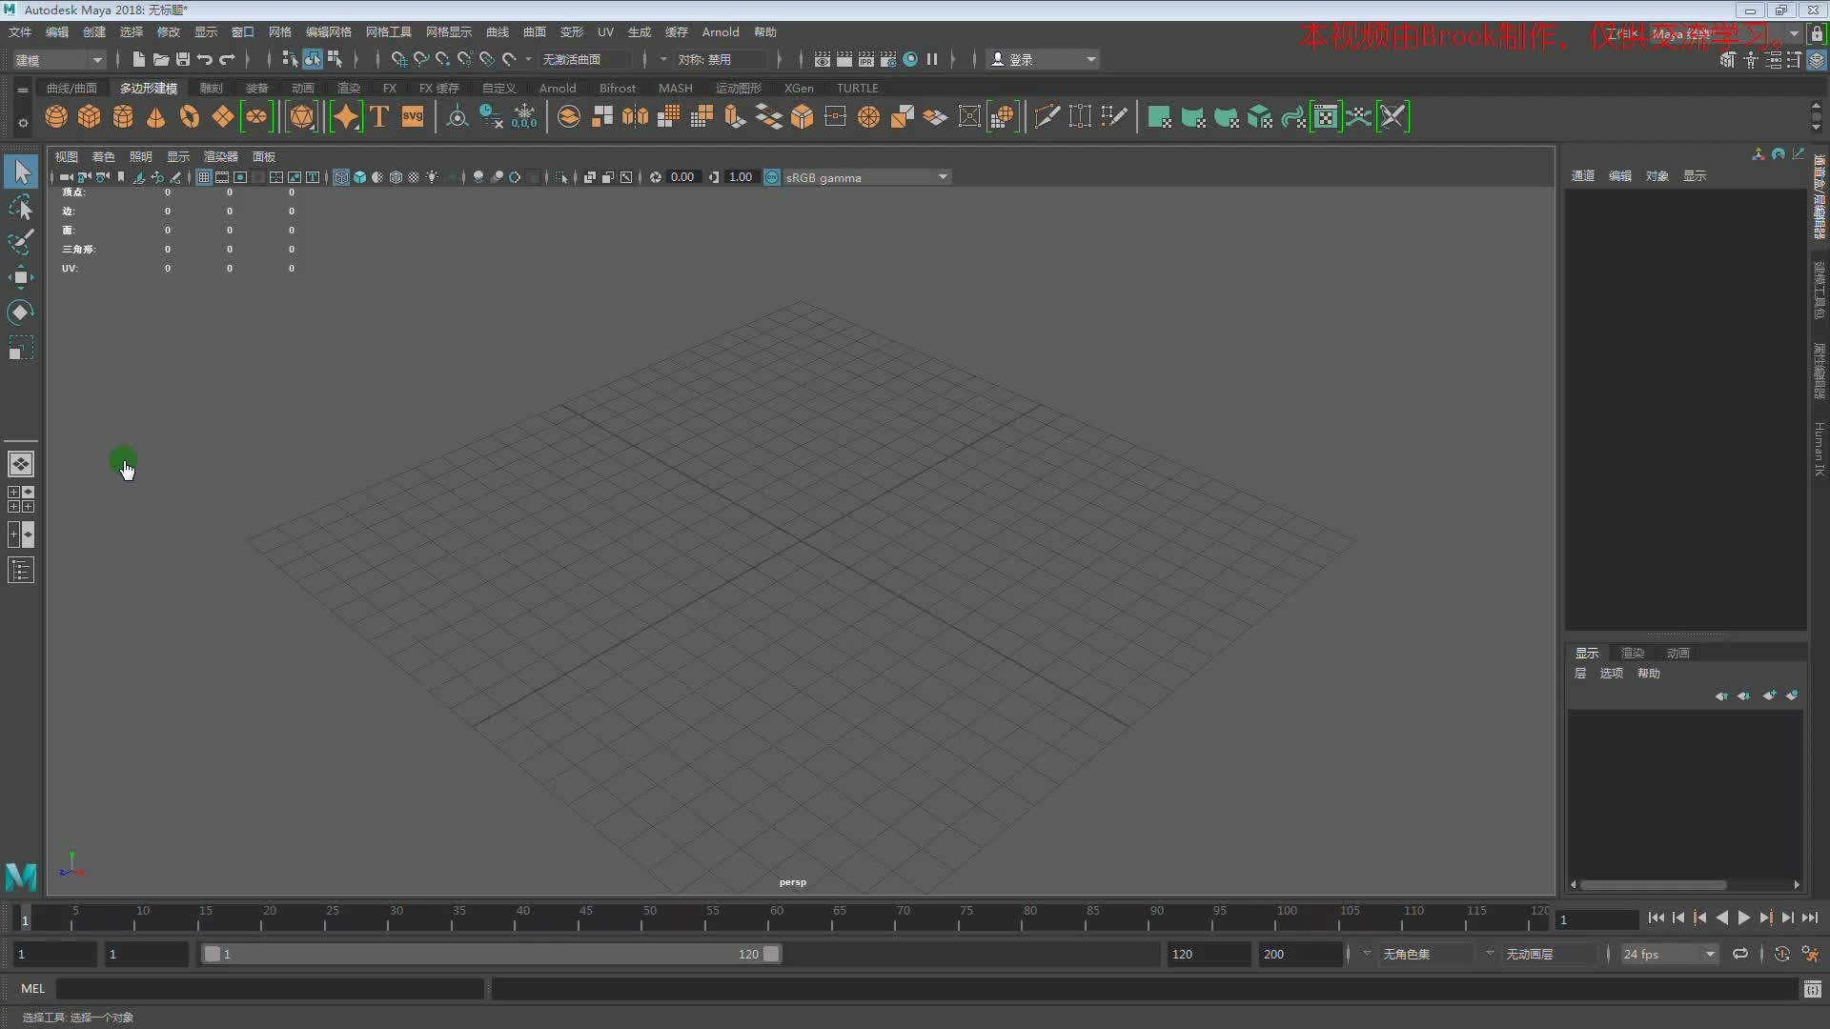Click the sew UV scissors shelf icon

1393,117
